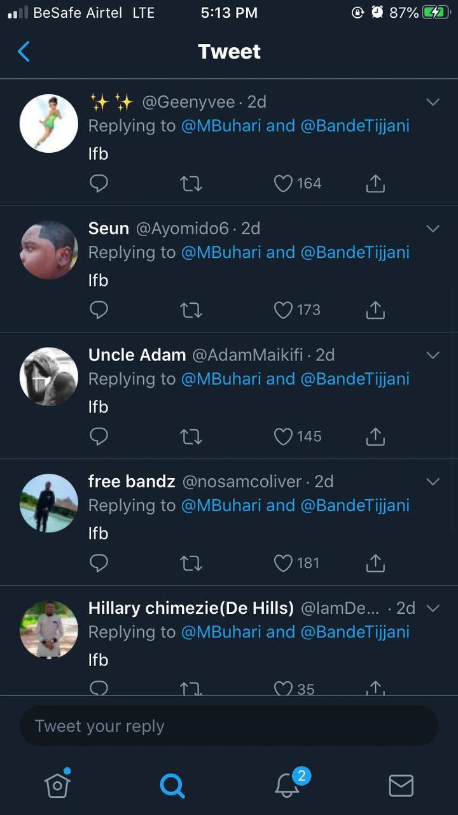Like Seun's tweet with 173 likes

coord(283,311)
